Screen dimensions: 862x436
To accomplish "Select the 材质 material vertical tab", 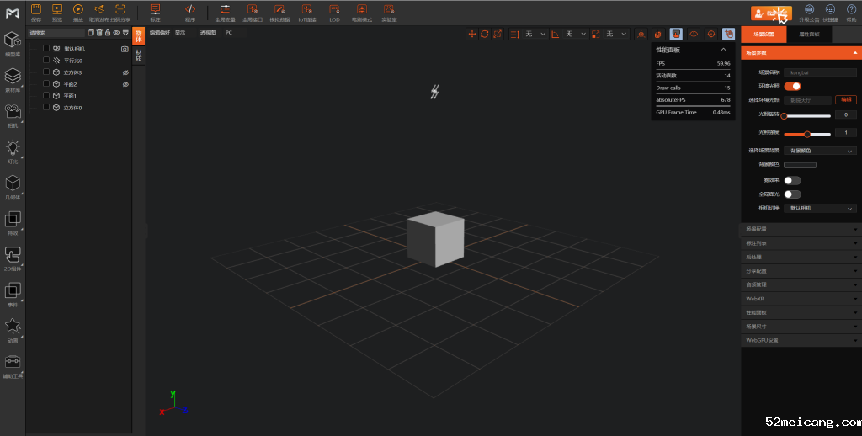I will 139,56.
